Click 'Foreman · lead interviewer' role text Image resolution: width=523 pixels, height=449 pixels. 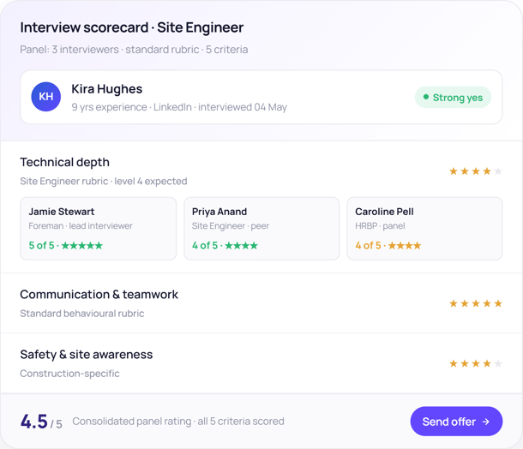pyautogui.click(x=81, y=226)
